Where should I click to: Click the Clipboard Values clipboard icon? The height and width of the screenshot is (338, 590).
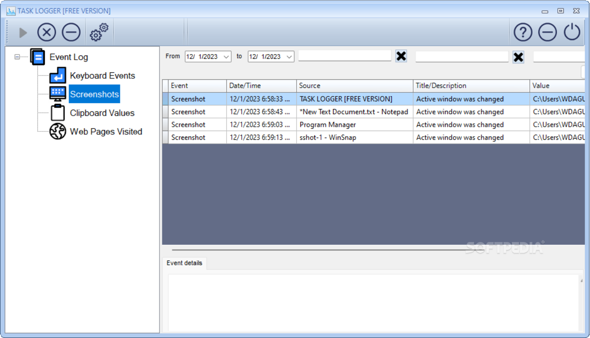(58, 113)
